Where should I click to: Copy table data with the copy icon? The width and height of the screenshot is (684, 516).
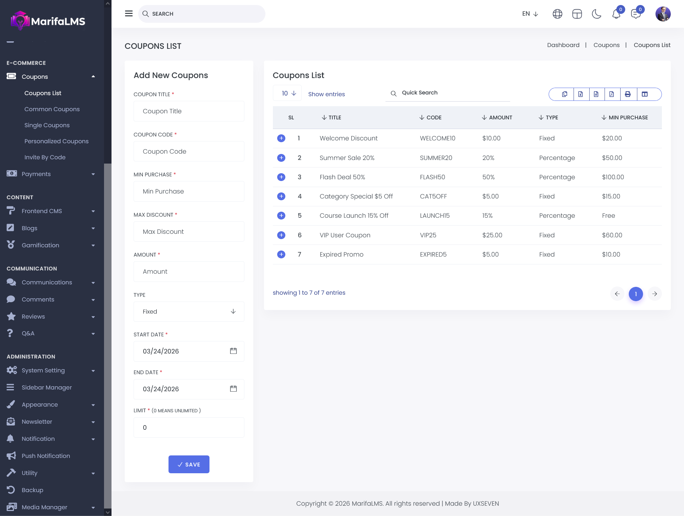565,94
